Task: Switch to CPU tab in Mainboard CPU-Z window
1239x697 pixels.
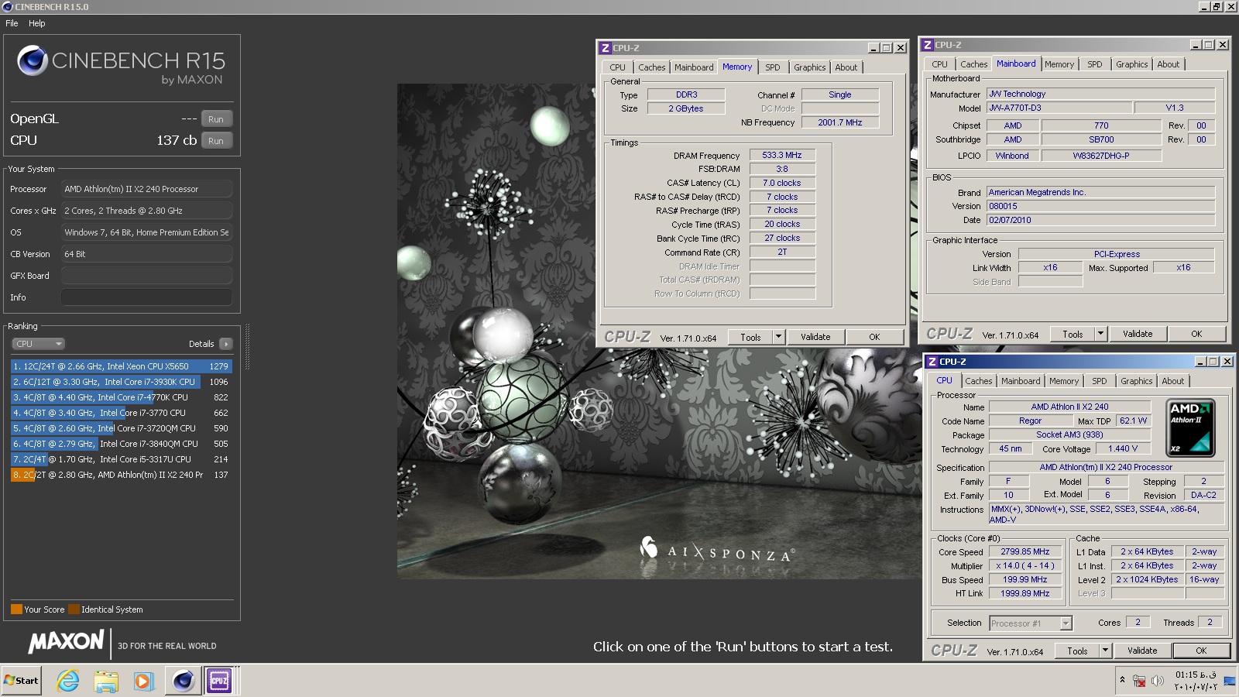Action: (x=939, y=64)
